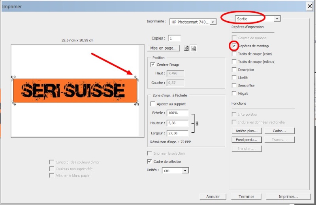Uncheck Cadre de sélection checkbox

point(149,161)
